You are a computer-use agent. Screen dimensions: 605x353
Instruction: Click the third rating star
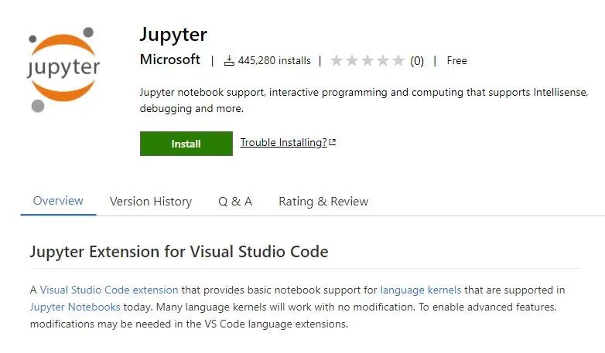(x=367, y=60)
